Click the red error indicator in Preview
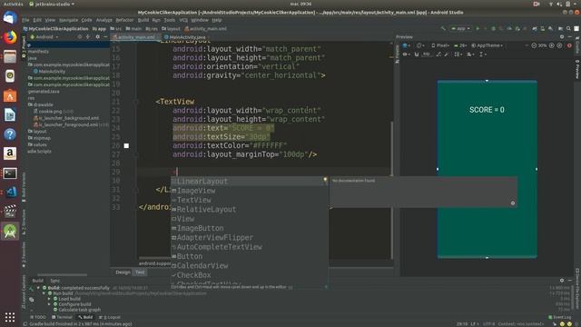The width and height of the screenshot is (581, 327). [569, 45]
